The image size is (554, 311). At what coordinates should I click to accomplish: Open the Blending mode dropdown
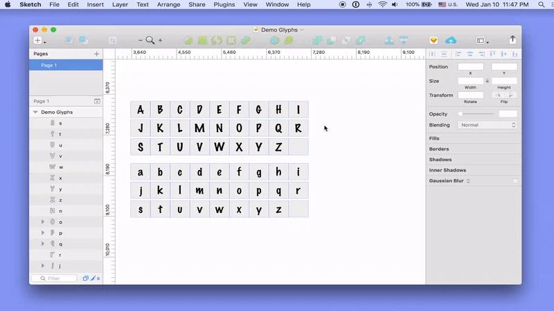click(488, 125)
